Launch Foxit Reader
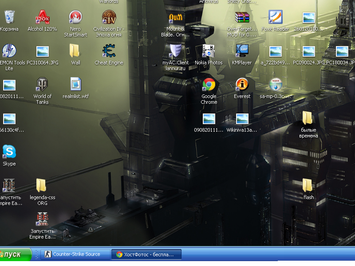The height and width of the screenshot is (266, 355). coord(275,17)
